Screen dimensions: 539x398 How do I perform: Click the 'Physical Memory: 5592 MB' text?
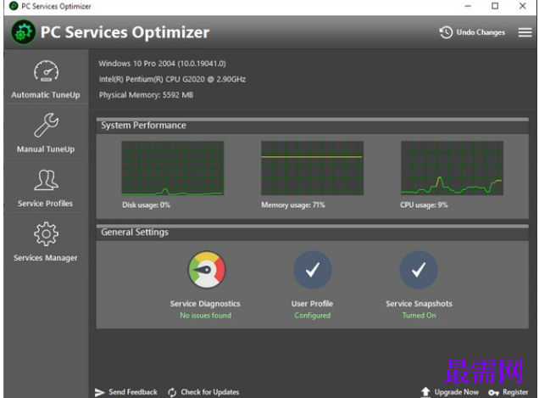coord(146,95)
